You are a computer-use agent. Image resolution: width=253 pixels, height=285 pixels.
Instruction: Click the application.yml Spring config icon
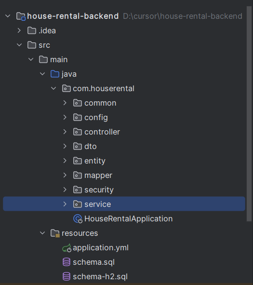tap(67, 248)
